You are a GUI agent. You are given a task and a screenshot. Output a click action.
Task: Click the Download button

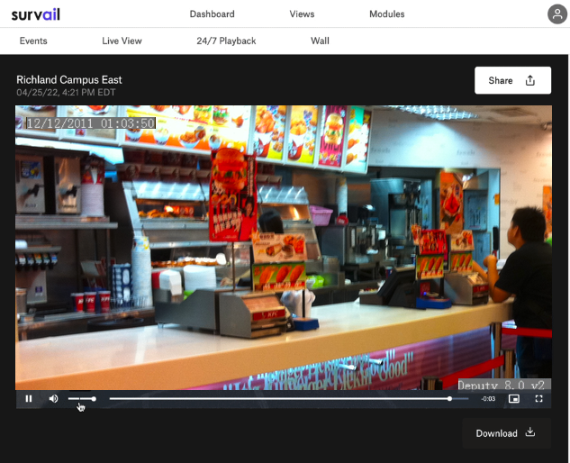506,433
